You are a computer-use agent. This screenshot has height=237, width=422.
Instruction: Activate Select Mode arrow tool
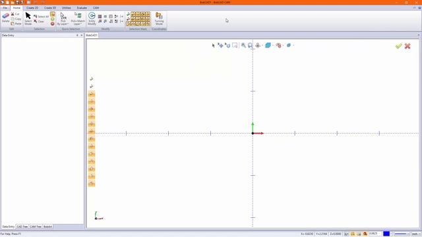pos(28,18)
